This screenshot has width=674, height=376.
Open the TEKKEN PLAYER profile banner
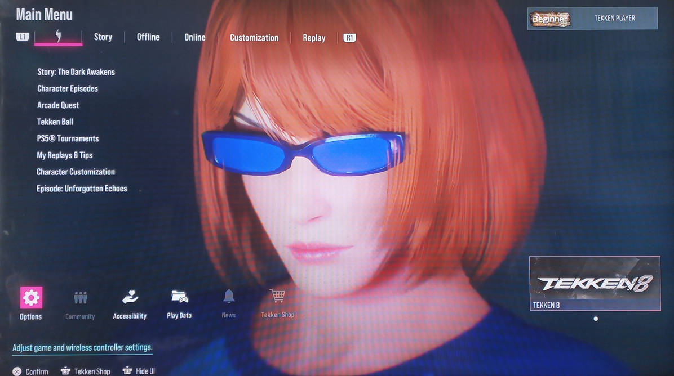tap(592, 19)
